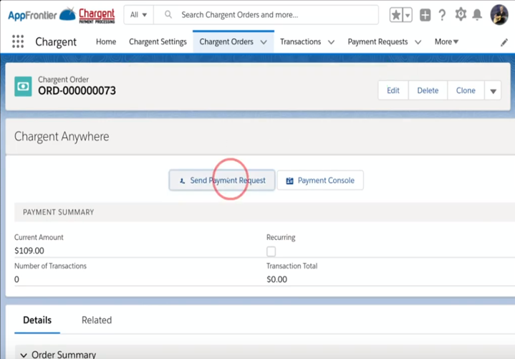Open the Setup gear icon

[461, 14]
